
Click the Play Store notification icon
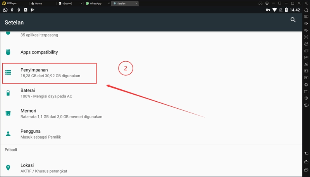click(33, 10)
